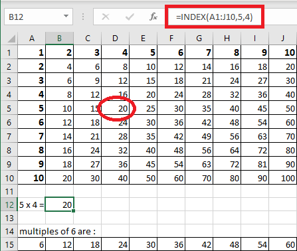Select row 3 header

(9, 80)
